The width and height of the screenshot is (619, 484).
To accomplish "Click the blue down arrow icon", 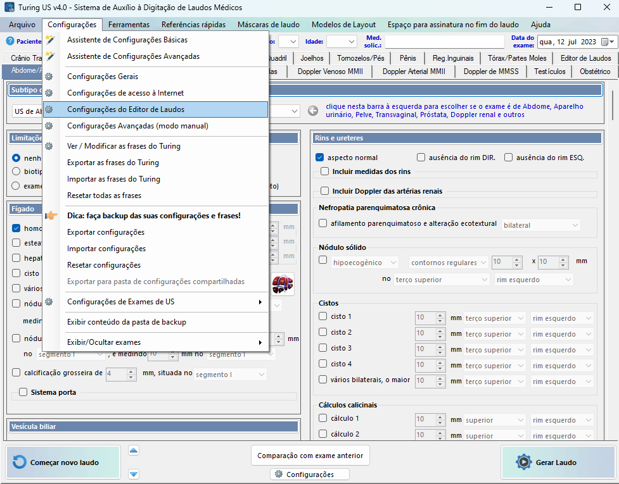I will (134, 474).
